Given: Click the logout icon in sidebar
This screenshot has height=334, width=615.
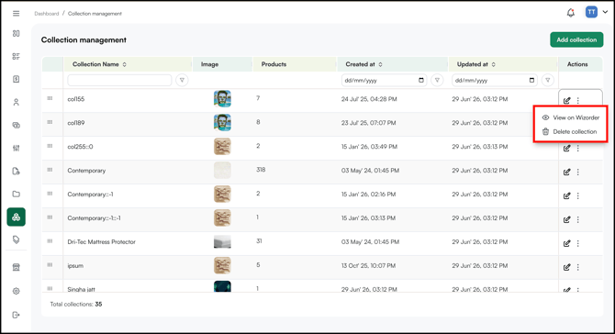Looking at the screenshot, I should coord(17,315).
